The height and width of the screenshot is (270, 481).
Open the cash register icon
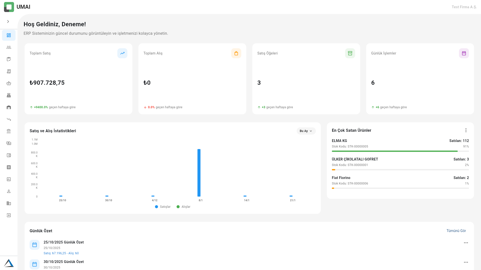(9, 95)
